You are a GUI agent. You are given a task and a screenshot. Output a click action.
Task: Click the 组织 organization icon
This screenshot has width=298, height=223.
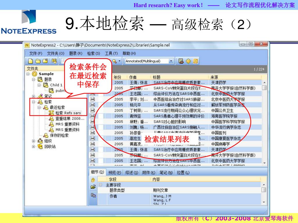pyautogui.click(x=40, y=141)
